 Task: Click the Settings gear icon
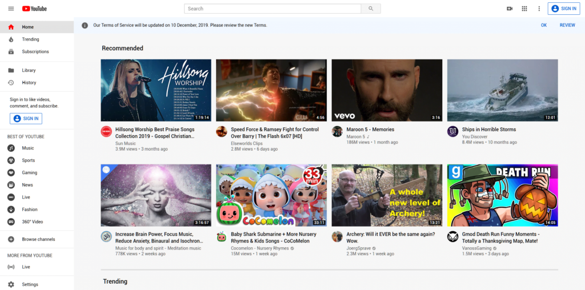tap(11, 284)
